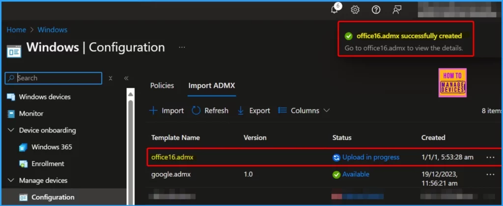Open the Settings gear icon
Viewport: 503px width, 206px height.
click(355, 10)
